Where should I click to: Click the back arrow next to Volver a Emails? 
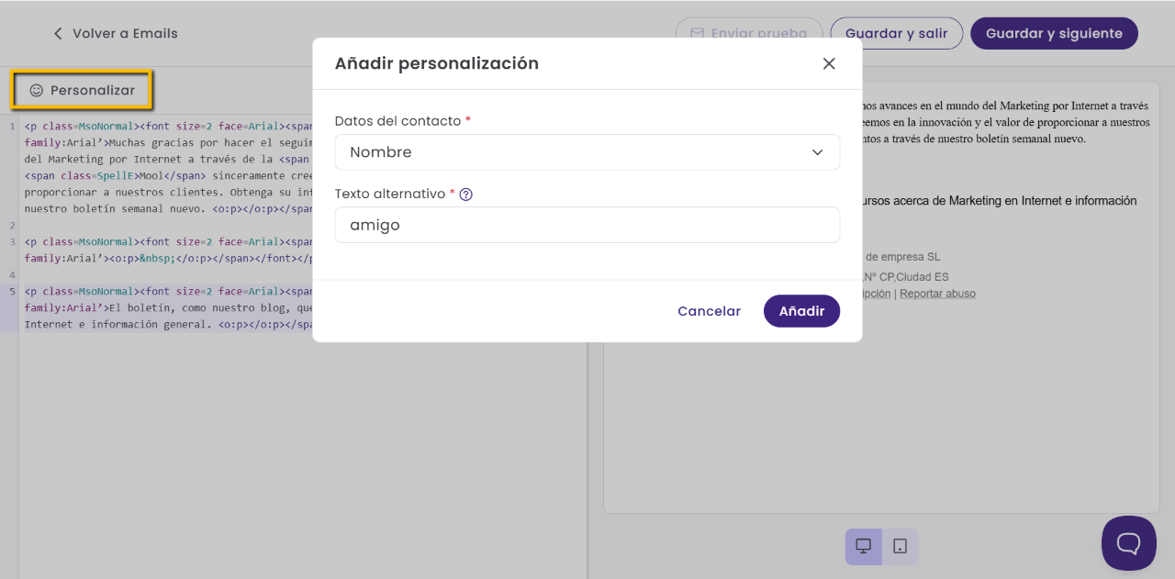point(58,34)
